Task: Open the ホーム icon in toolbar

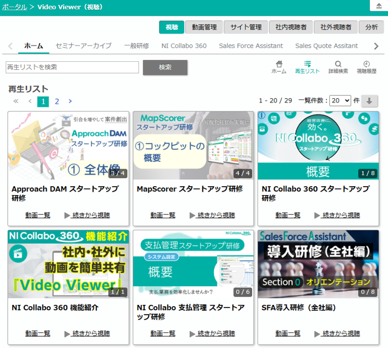Action: 279,67
